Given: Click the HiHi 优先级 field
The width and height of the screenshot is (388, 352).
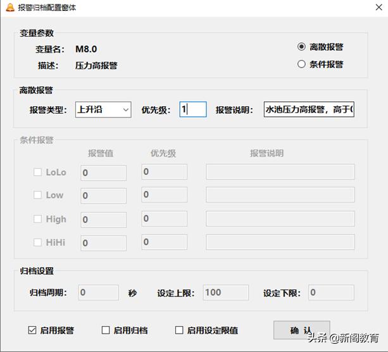Looking at the screenshot, I should click(x=165, y=242).
